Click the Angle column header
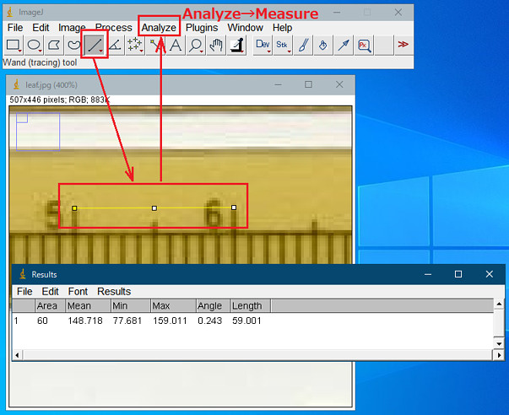 coord(214,306)
